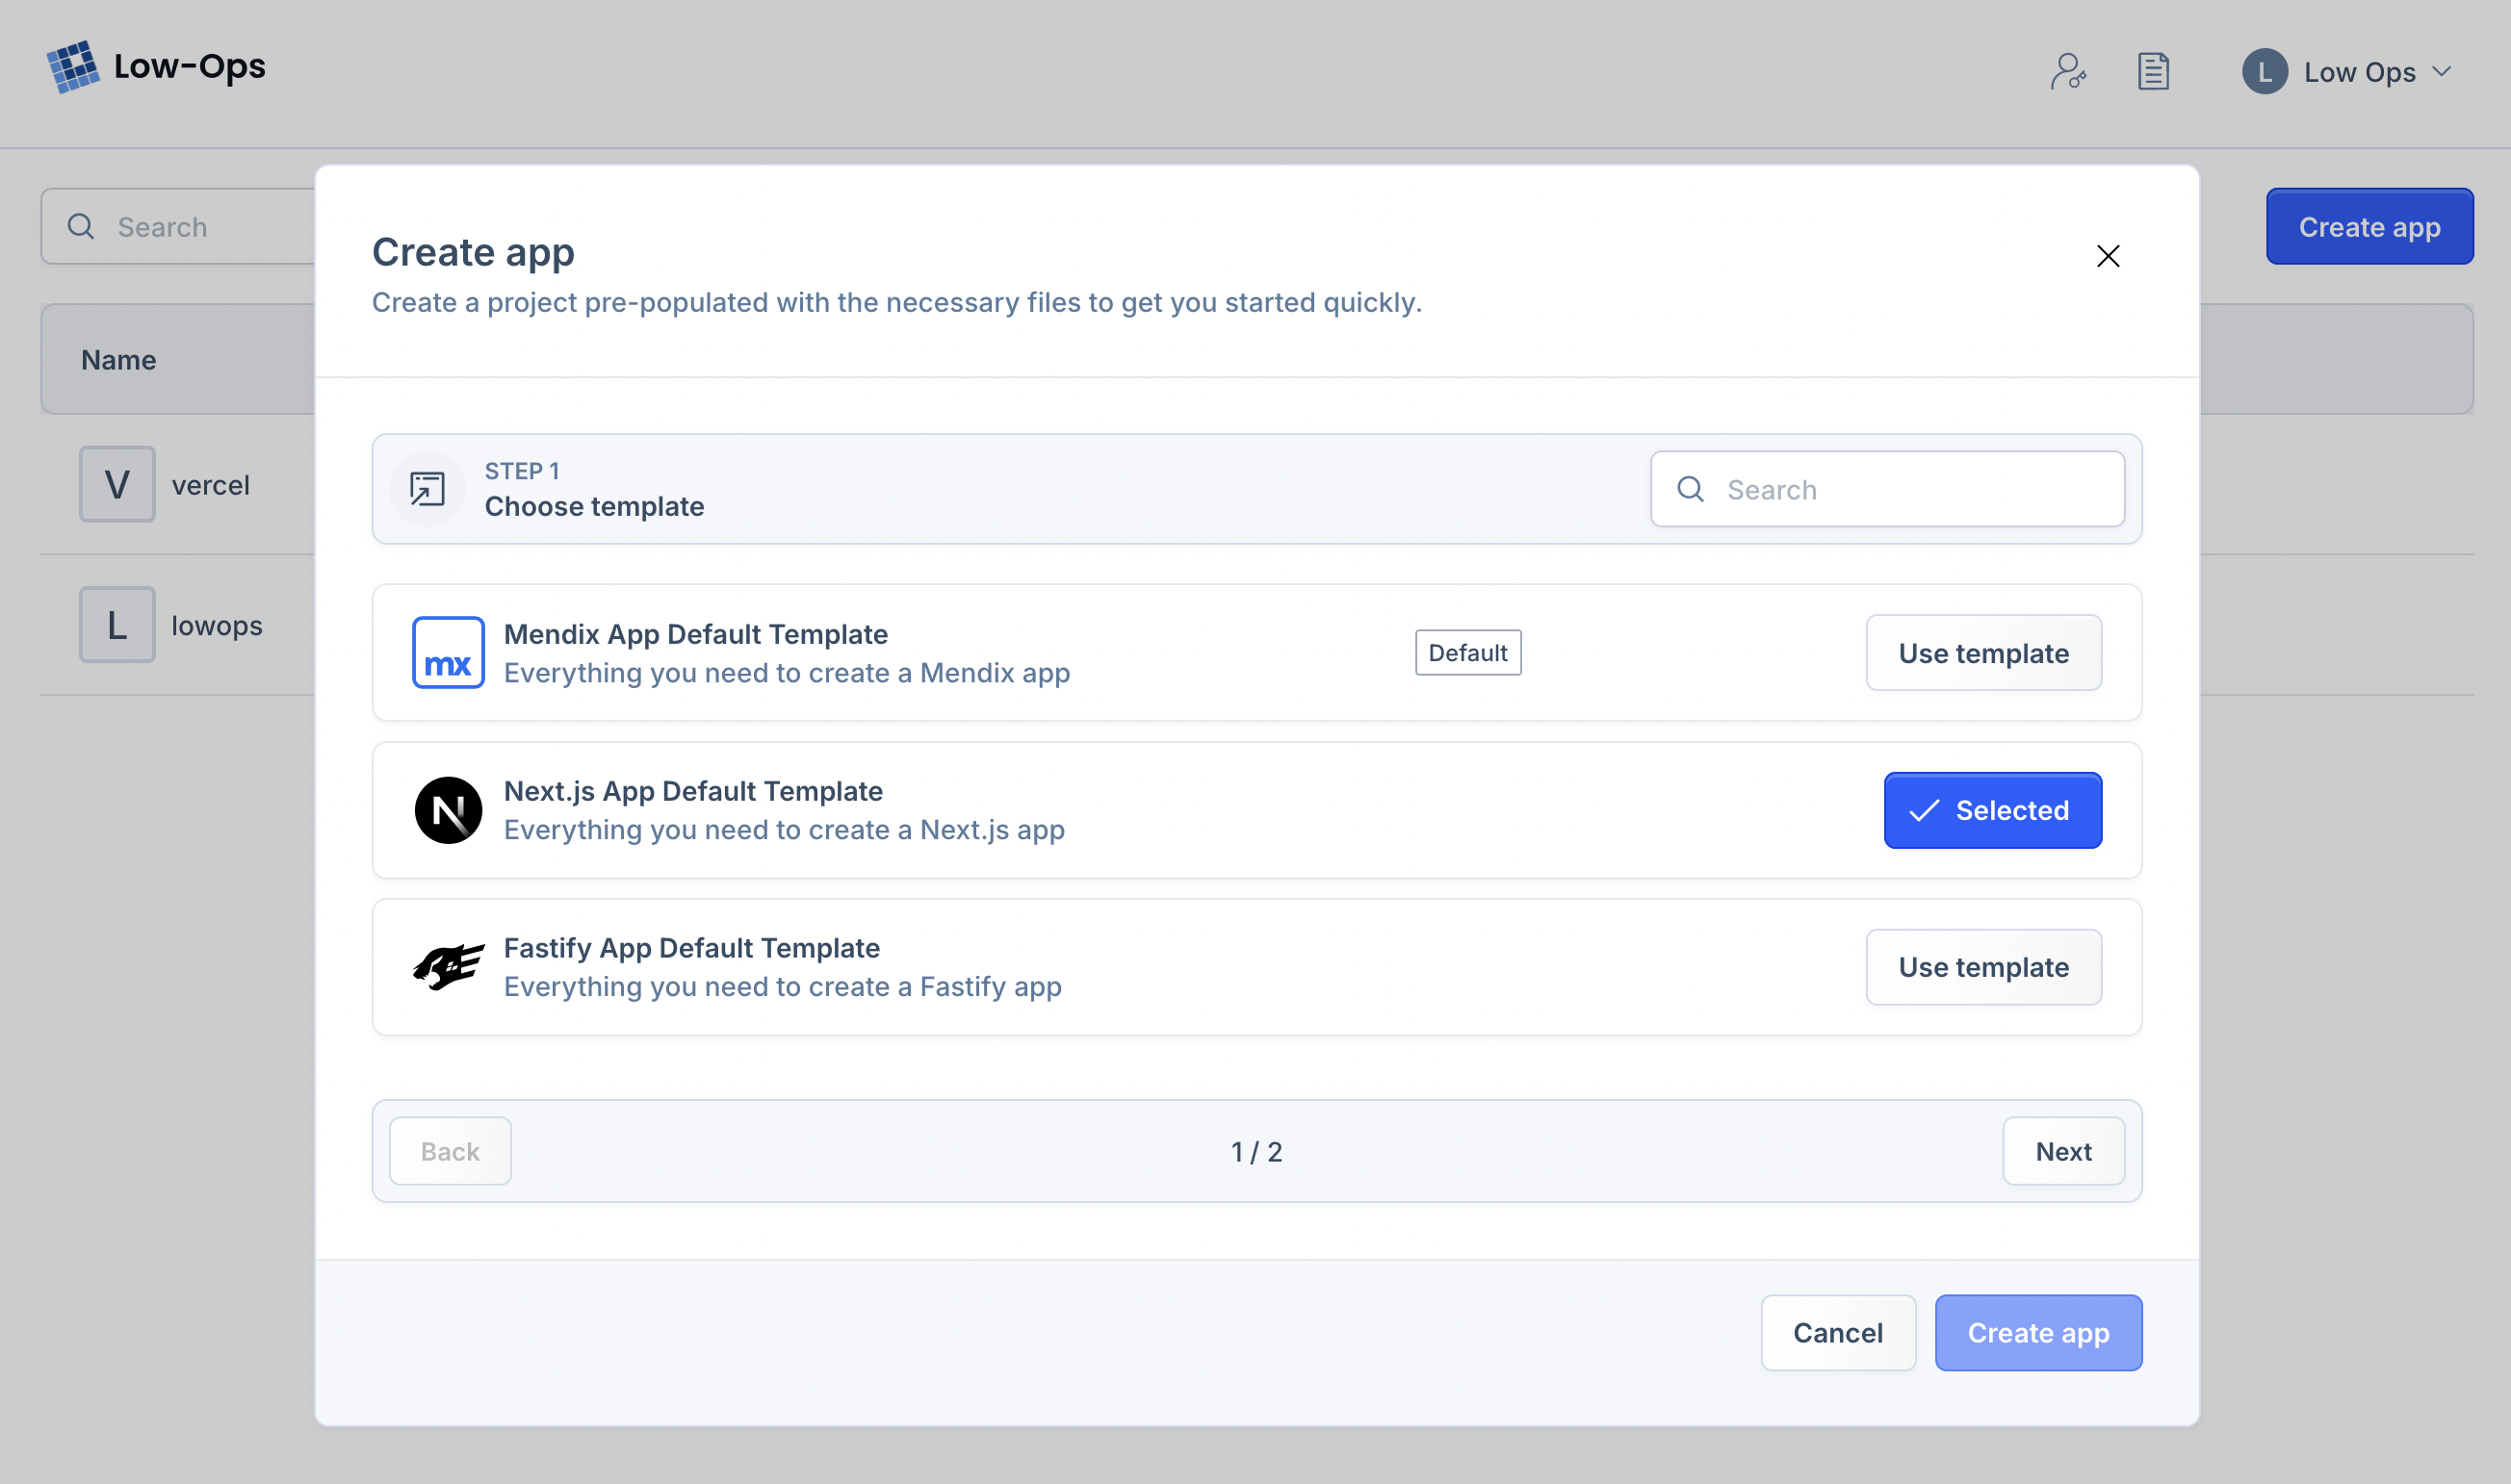The image size is (2511, 1484).
Task: Click the Next.js N logo icon
Action: tap(448, 810)
